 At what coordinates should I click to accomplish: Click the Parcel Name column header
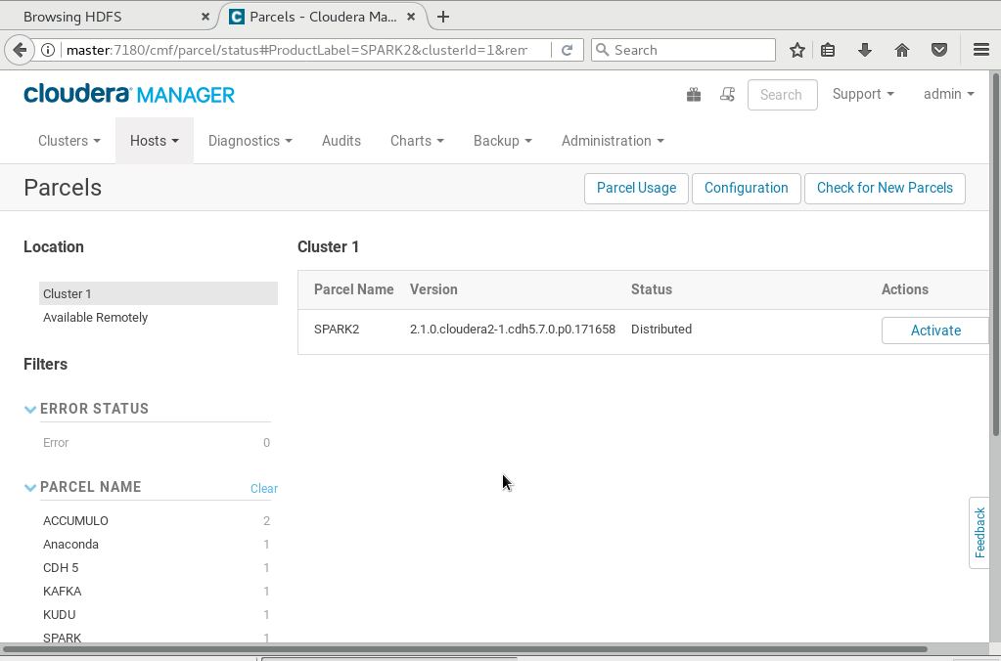point(353,289)
